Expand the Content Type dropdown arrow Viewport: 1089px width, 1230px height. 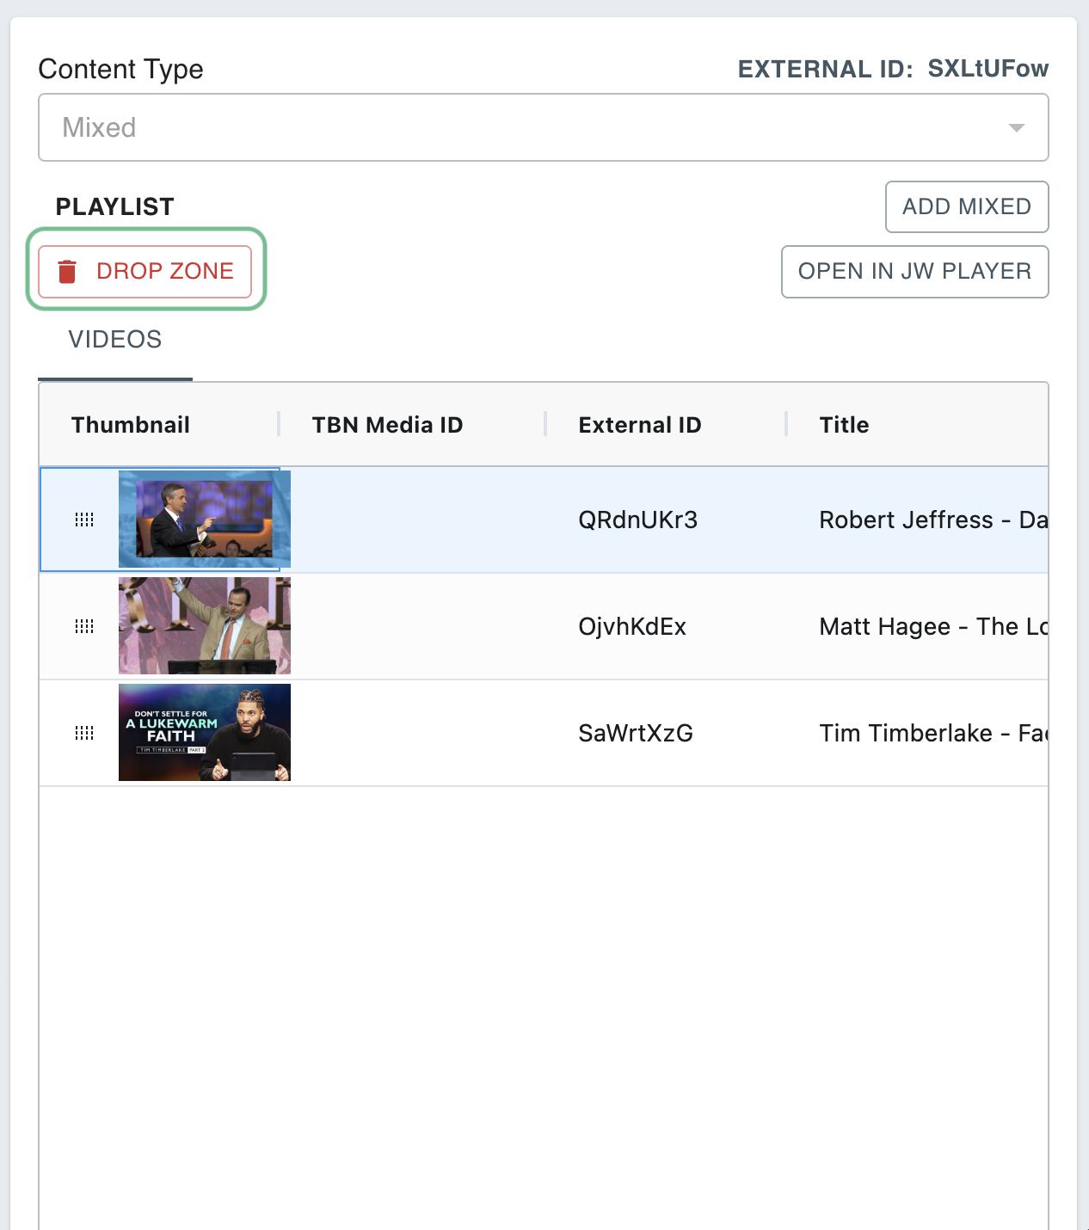pos(1016,127)
